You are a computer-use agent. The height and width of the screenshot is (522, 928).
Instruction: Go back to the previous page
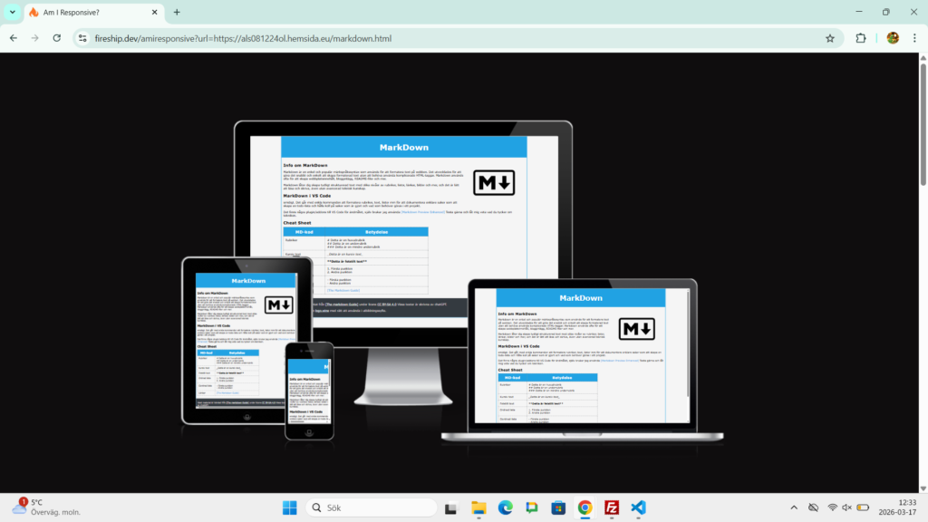pyautogui.click(x=14, y=38)
